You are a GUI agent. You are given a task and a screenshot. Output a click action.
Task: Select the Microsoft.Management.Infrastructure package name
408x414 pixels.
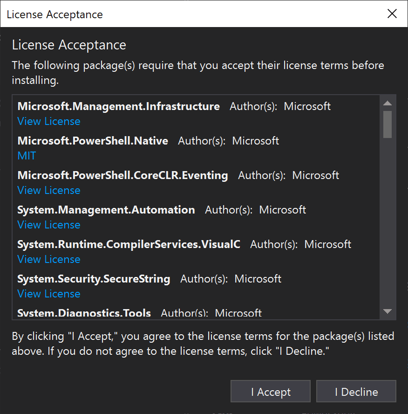(118, 106)
